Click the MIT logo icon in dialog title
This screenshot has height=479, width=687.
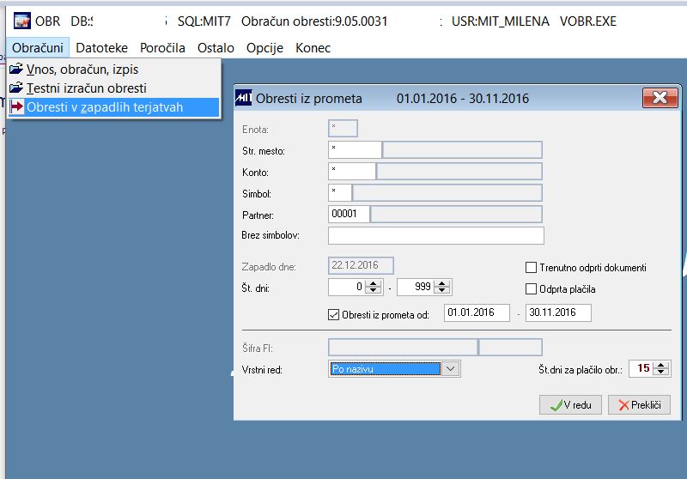244,98
